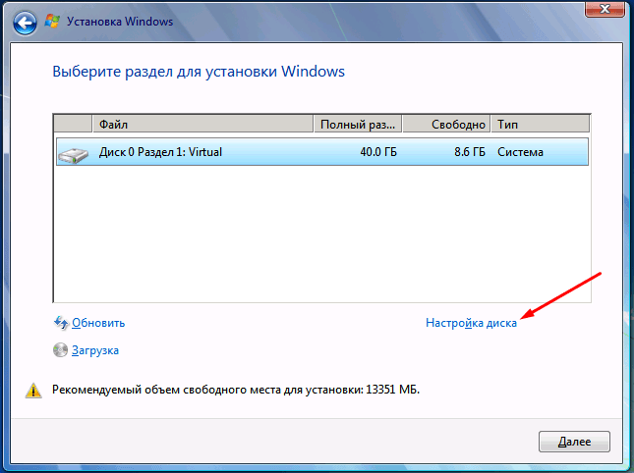
Task: Click the Система type cell
Action: tap(520, 152)
